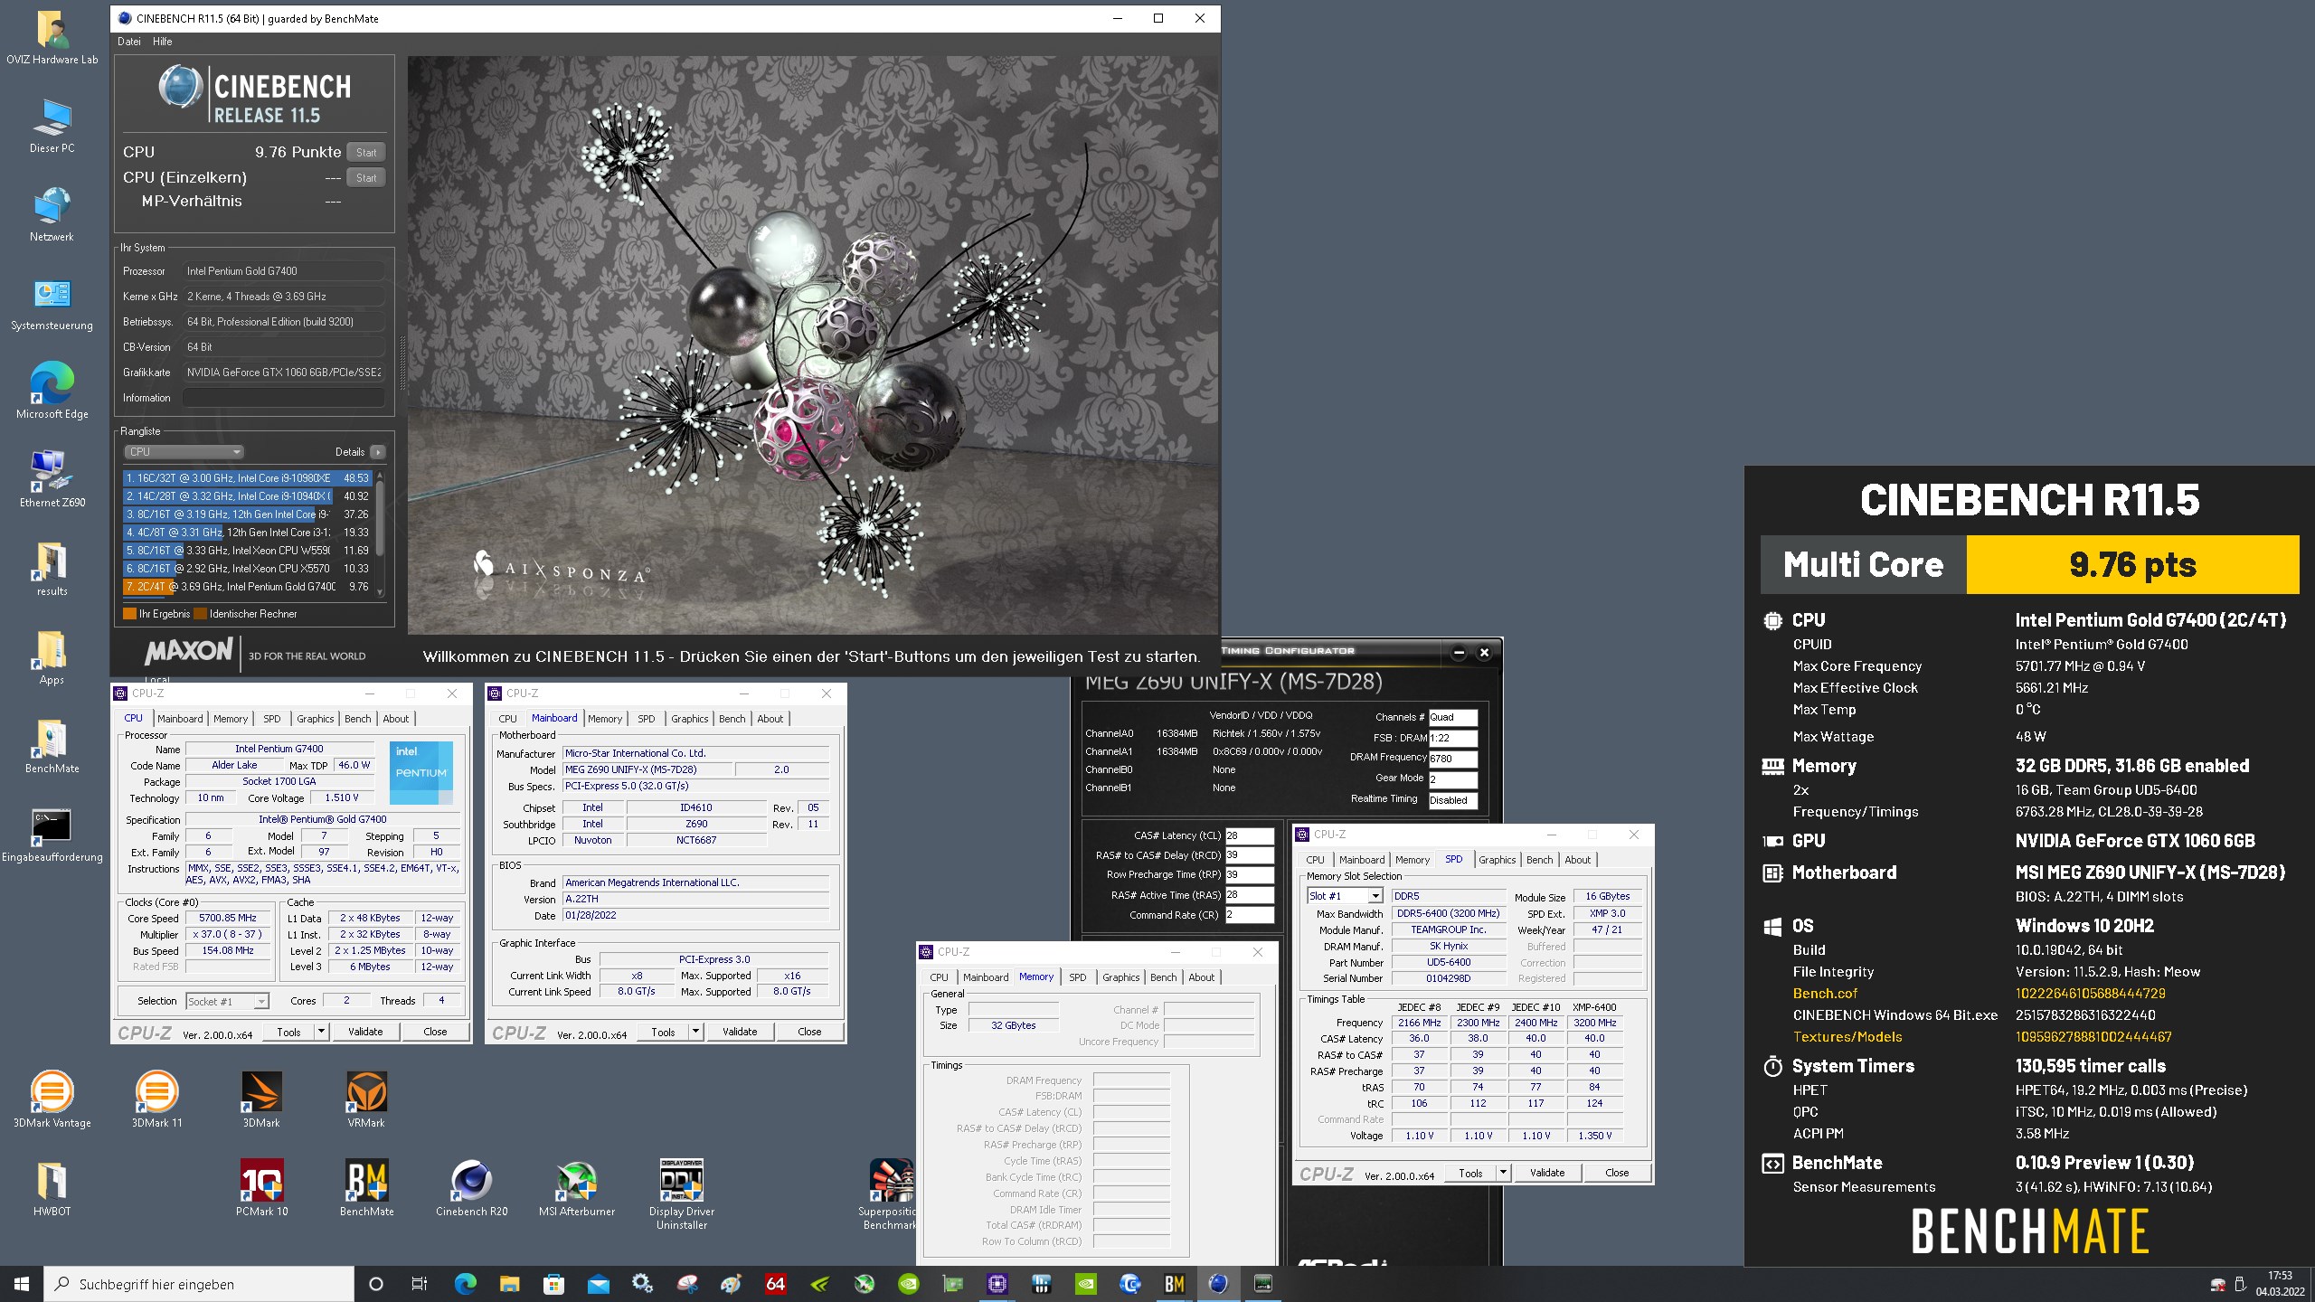Click the Windows search box Suchbegriff hier eingeben

pyautogui.click(x=199, y=1284)
